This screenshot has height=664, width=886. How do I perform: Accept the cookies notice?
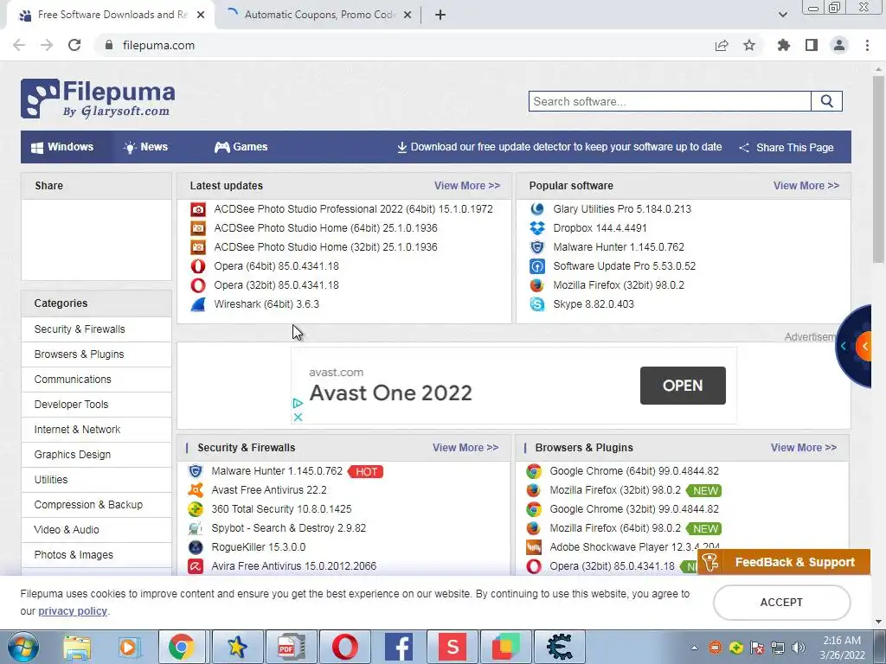pyautogui.click(x=781, y=603)
